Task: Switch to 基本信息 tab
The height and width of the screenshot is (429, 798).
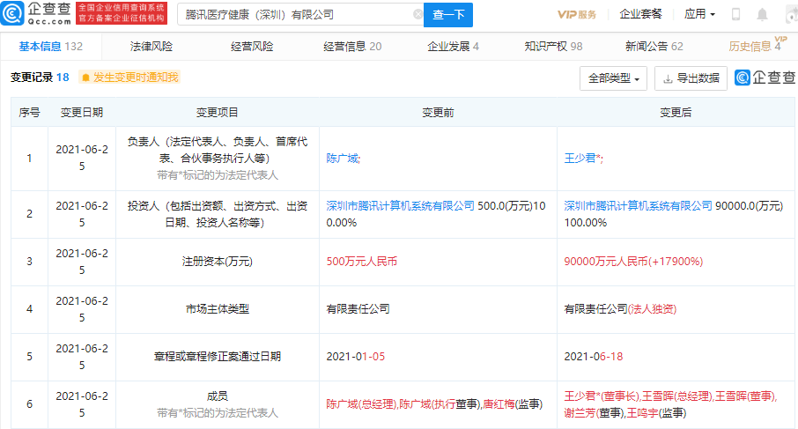Action: click(x=51, y=47)
